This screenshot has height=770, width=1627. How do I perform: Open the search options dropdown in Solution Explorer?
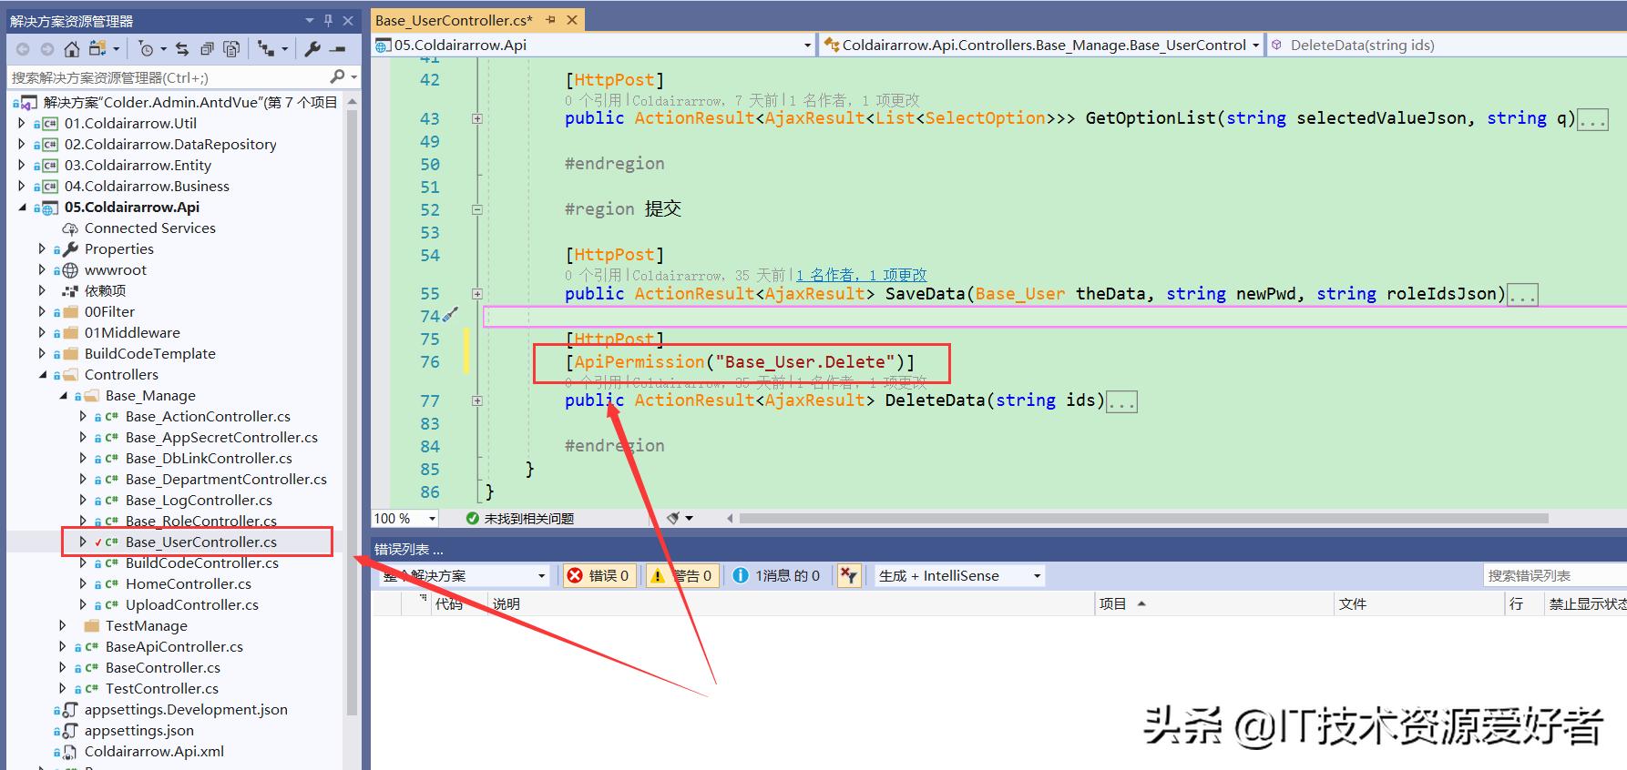point(353,77)
